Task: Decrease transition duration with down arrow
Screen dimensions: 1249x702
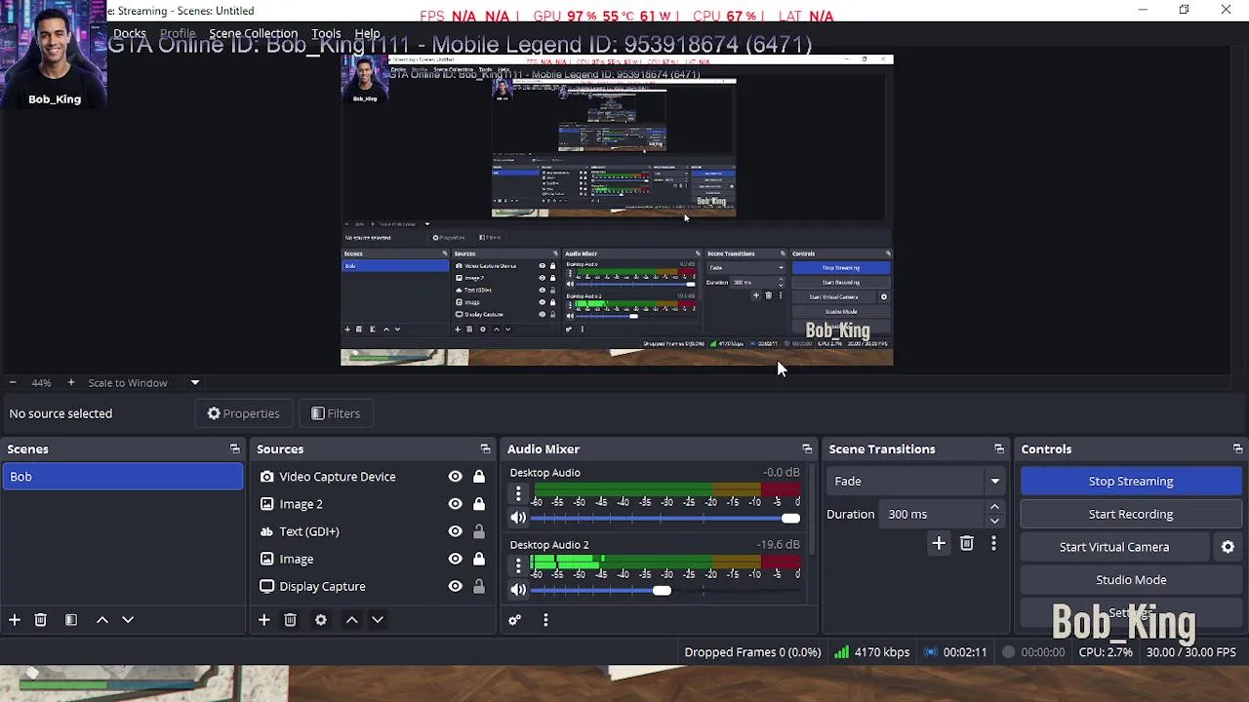Action: [x=994, y=521]
